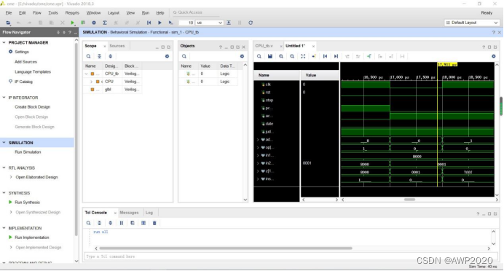Image resolution: width=504 pixels, height=271 pixels.
Task: Open the File menu
Action: click(x=9, y=13)
